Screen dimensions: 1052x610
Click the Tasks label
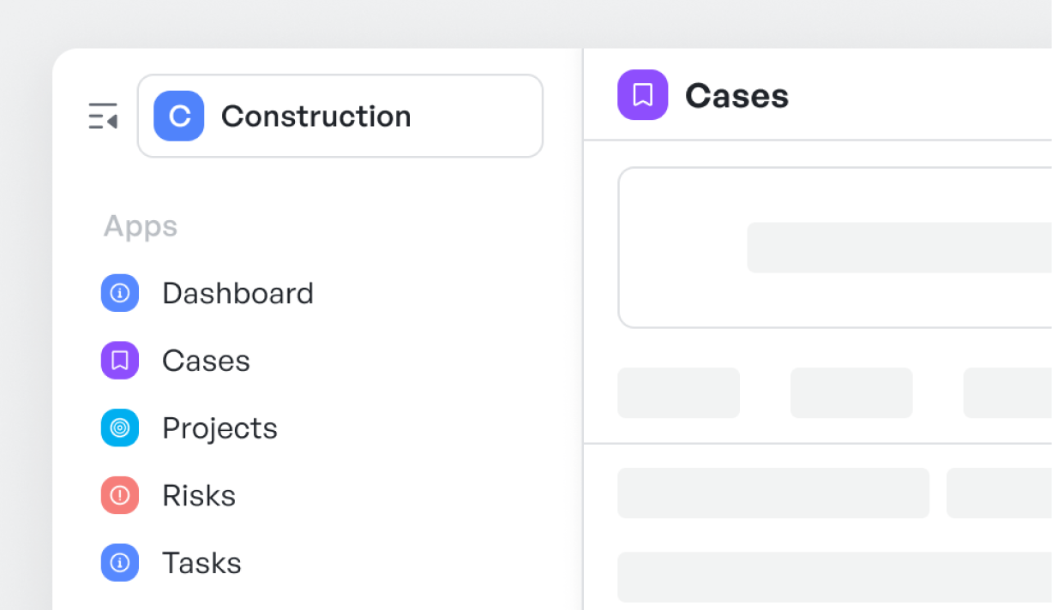pos(201,563)
